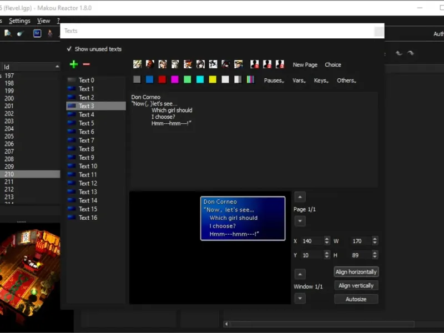Click the character model toolbar icon

tap(50, 33)
